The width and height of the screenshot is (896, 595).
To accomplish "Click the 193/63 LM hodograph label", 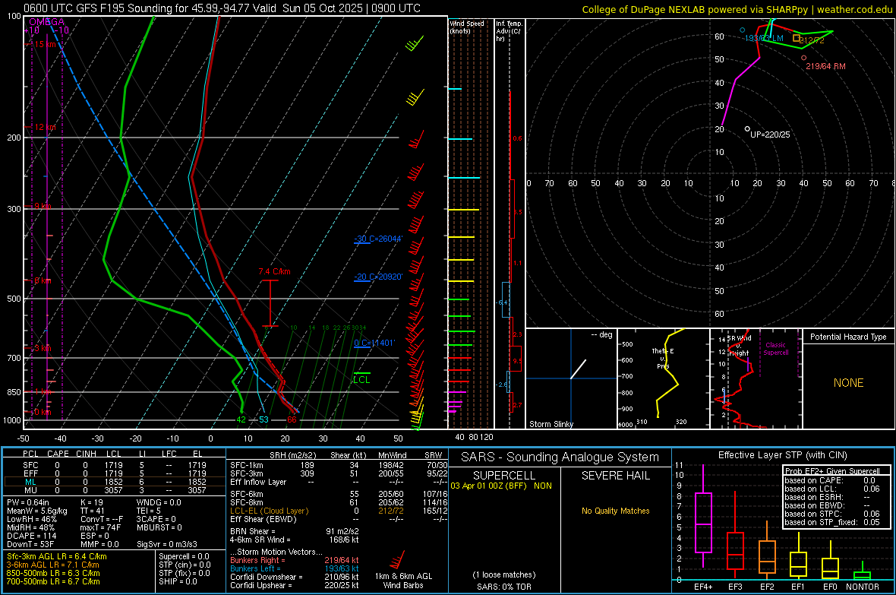I will pos(764,38).
